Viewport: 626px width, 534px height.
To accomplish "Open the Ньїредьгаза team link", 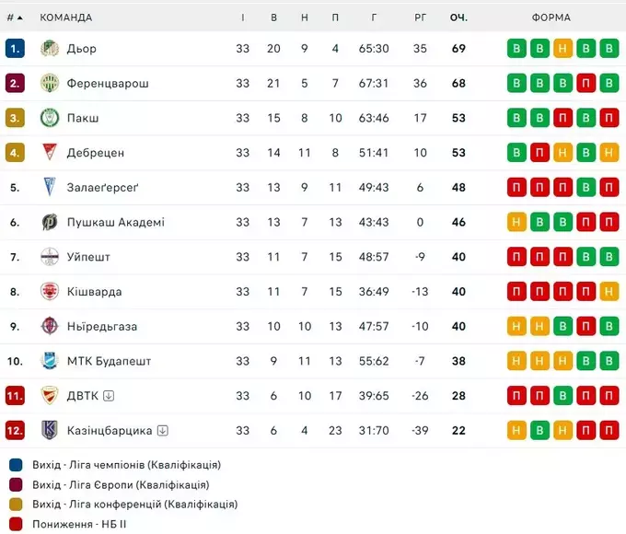I will pos(102,326).
